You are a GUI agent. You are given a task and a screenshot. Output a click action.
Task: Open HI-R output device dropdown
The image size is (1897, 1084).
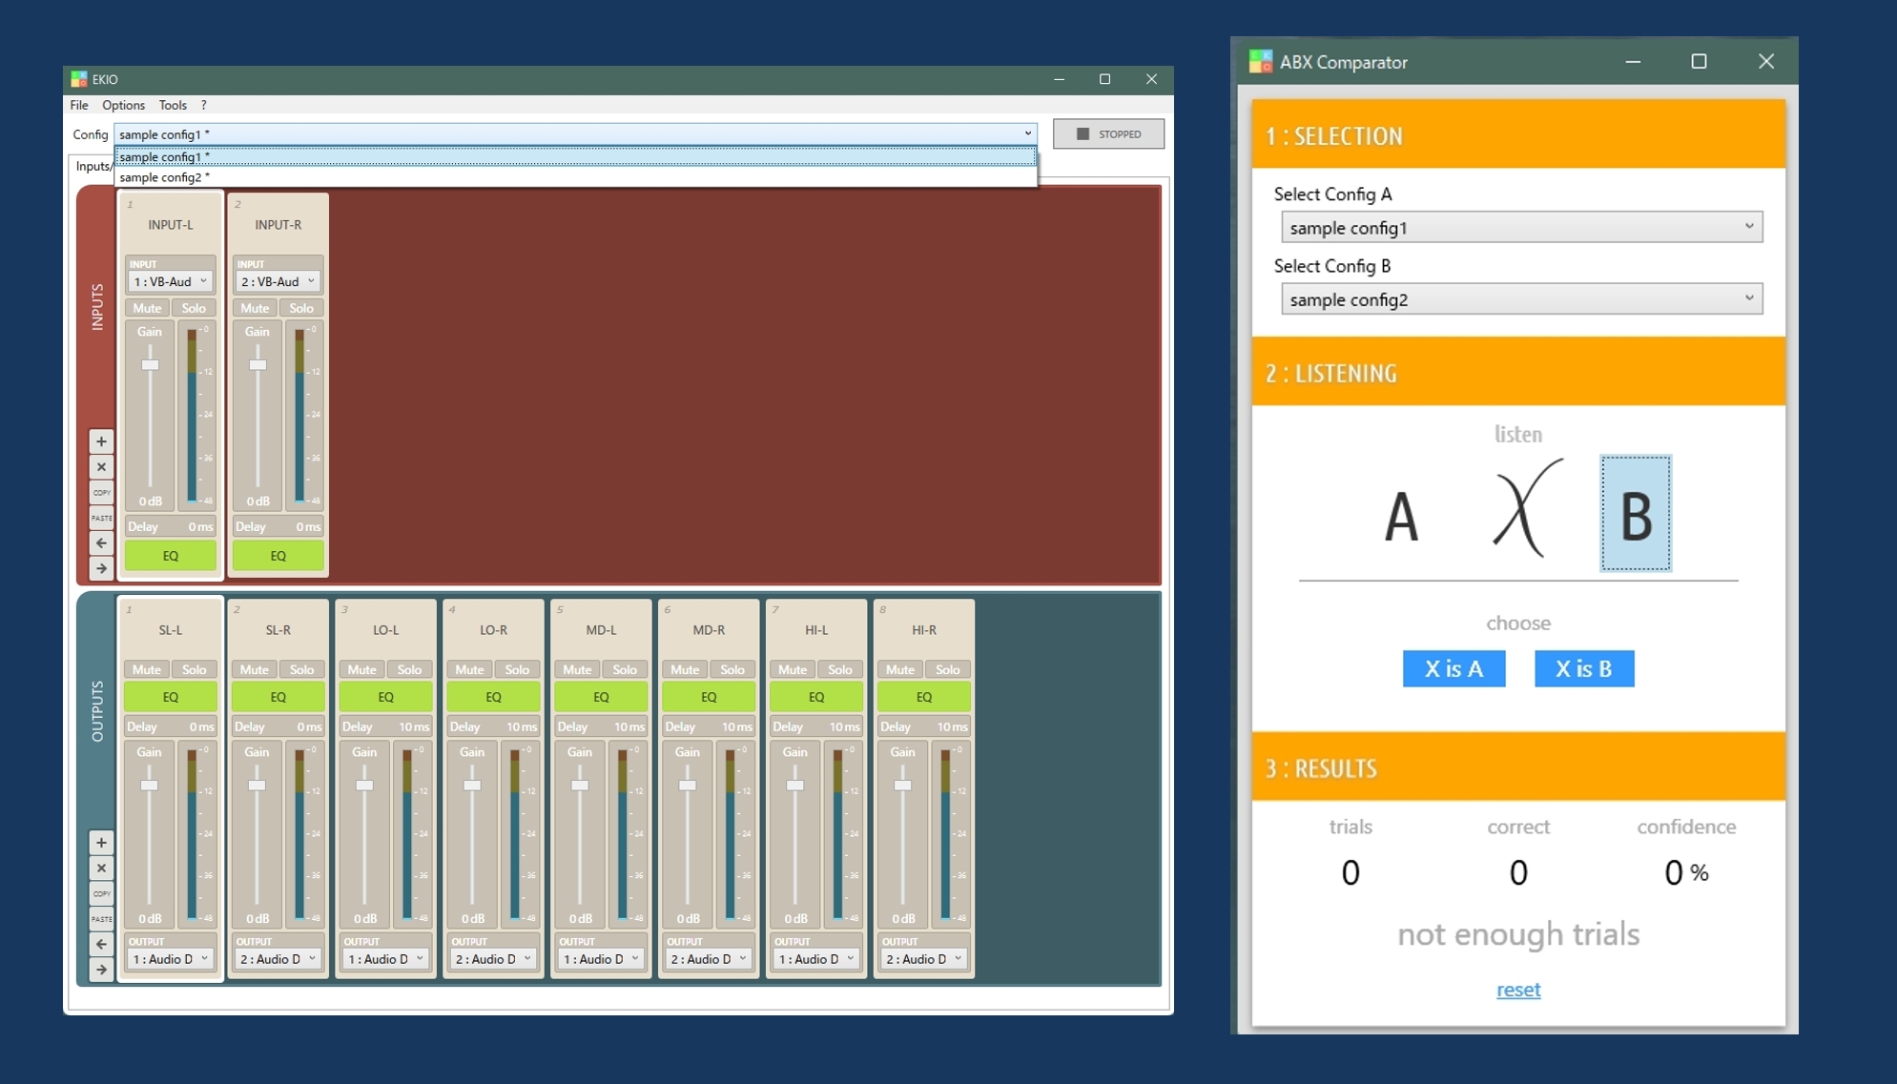pyautogui.click(x=923, y=959)
